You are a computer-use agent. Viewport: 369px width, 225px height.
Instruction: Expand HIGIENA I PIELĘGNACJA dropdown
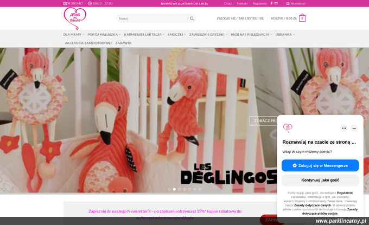pos(251,34)
